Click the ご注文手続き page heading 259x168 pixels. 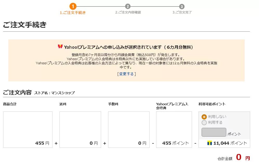[x=25, y=25]
